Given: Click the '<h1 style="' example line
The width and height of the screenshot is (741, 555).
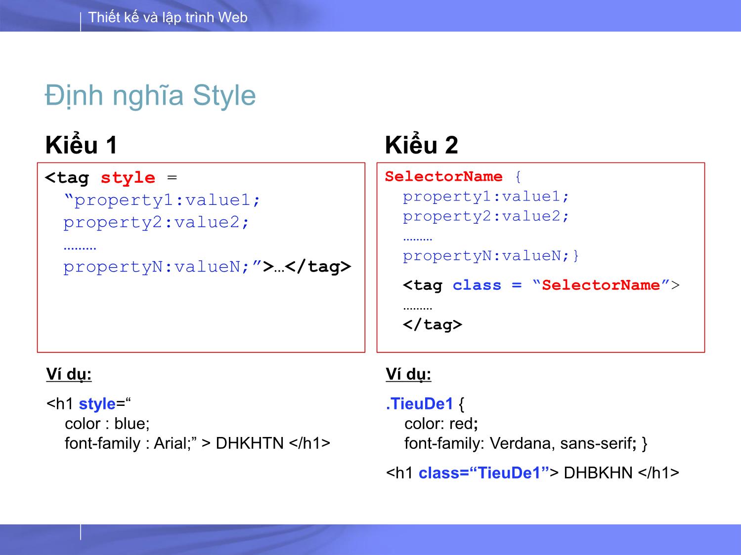Looking at the screenshot, I should pos(88,404).
